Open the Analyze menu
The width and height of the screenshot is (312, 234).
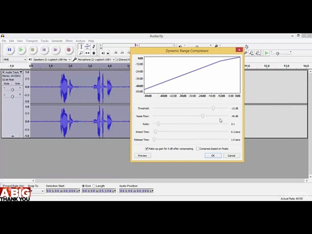80,41
